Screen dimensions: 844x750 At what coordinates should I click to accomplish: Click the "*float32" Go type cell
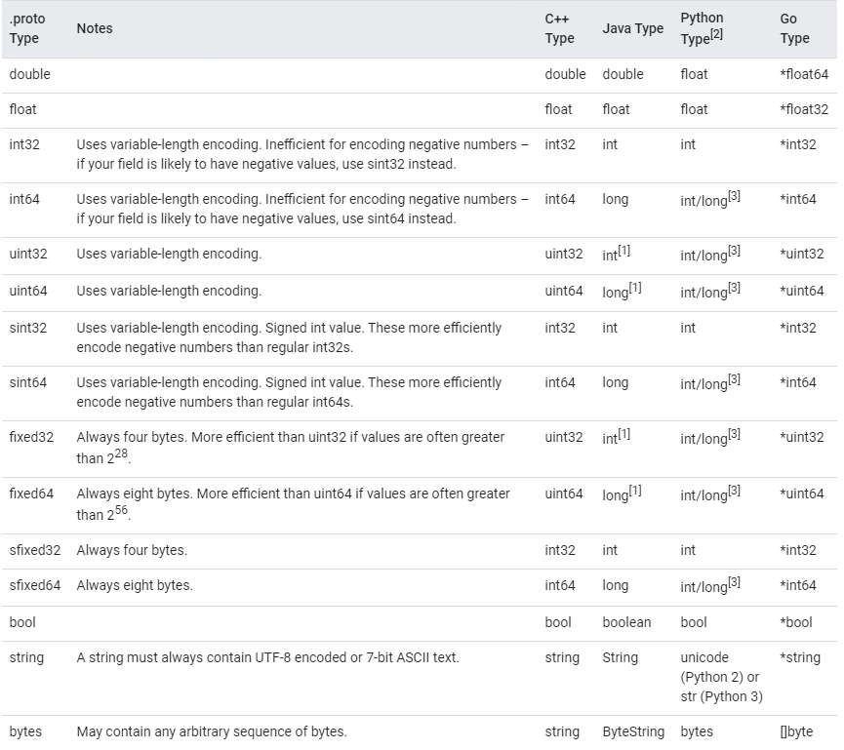click(x=804, y=109)
